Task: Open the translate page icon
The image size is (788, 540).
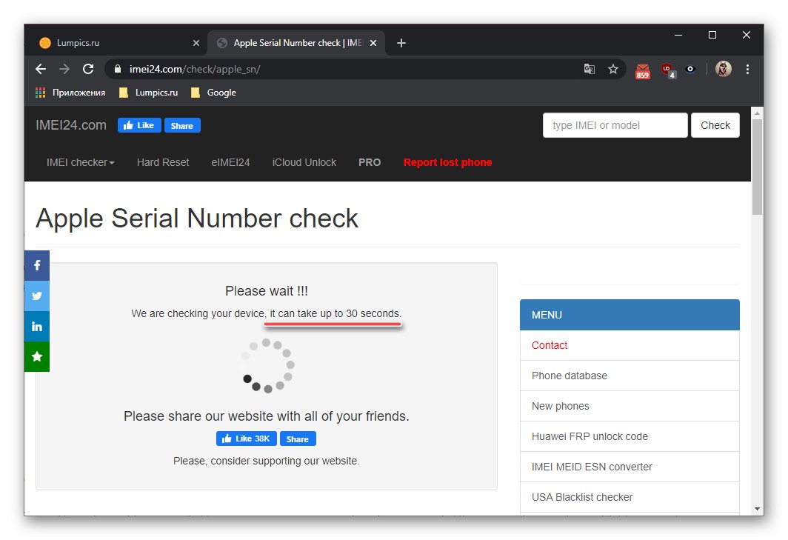Action: pyautogui.click(x=589, y=69)
